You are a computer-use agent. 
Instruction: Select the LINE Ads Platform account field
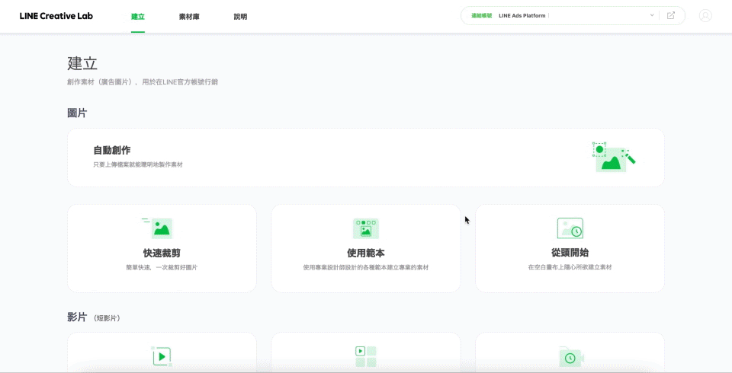[x=572, y=15]
